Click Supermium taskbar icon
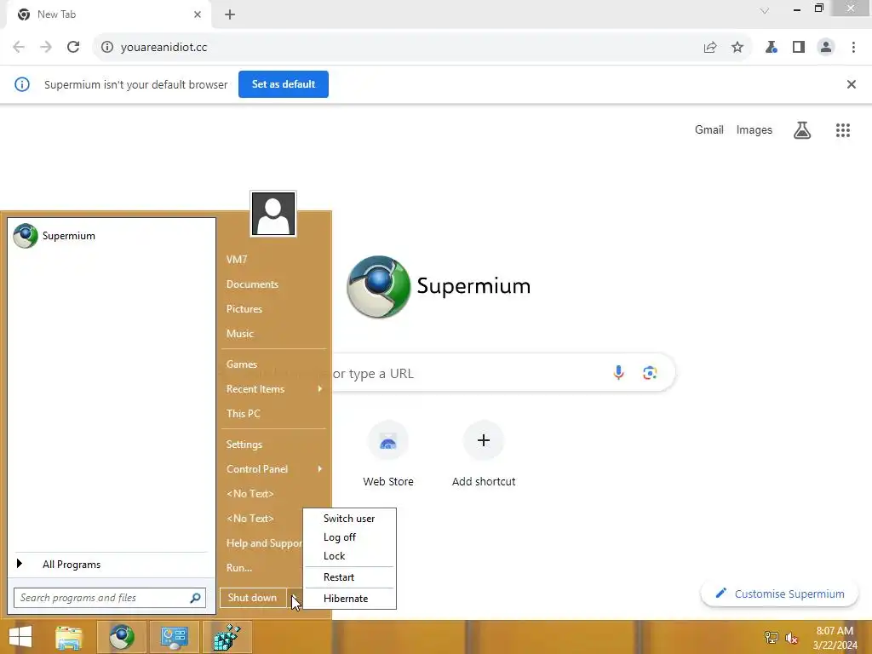This screenshot has width=872, height=654. pos(122,637)
